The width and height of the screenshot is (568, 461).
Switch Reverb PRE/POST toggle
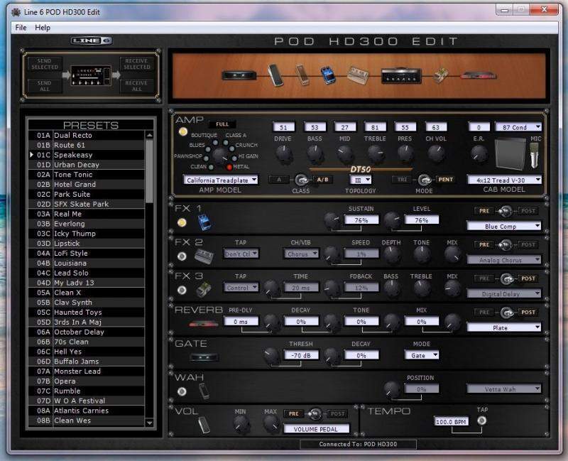coord(506,313)
